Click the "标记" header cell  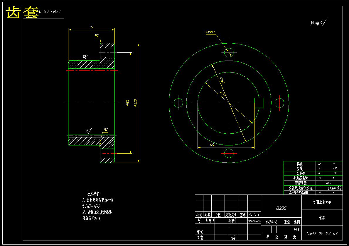click(199, 215)
